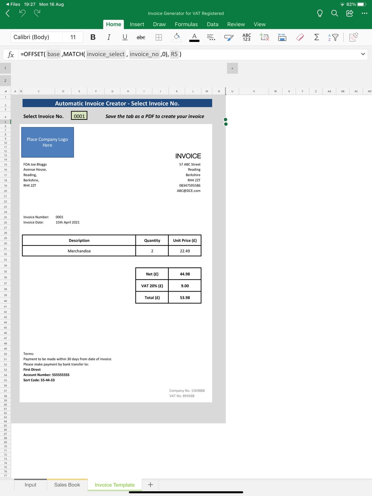Toggle Bold formatting
Image resolution: width=372 pixels, height=496 pixels.
(x=92, y=37)
